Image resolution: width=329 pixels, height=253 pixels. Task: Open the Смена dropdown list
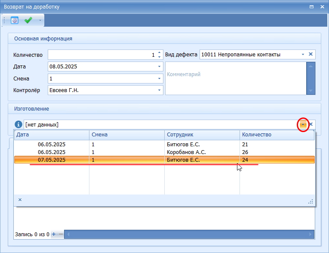(159, 79)
